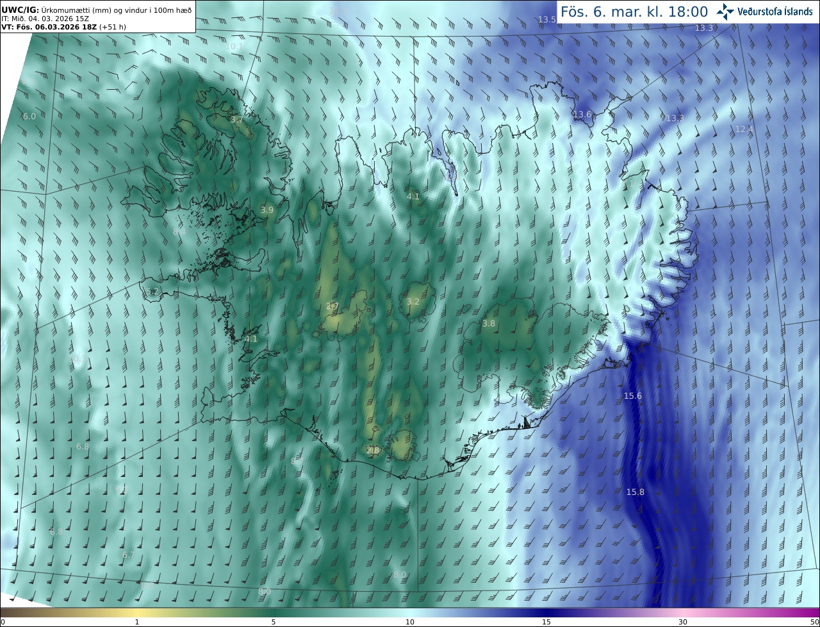Click the magenta end of the colour scale
This screenshot has width=820, height=627.
[x=807, y=612]
